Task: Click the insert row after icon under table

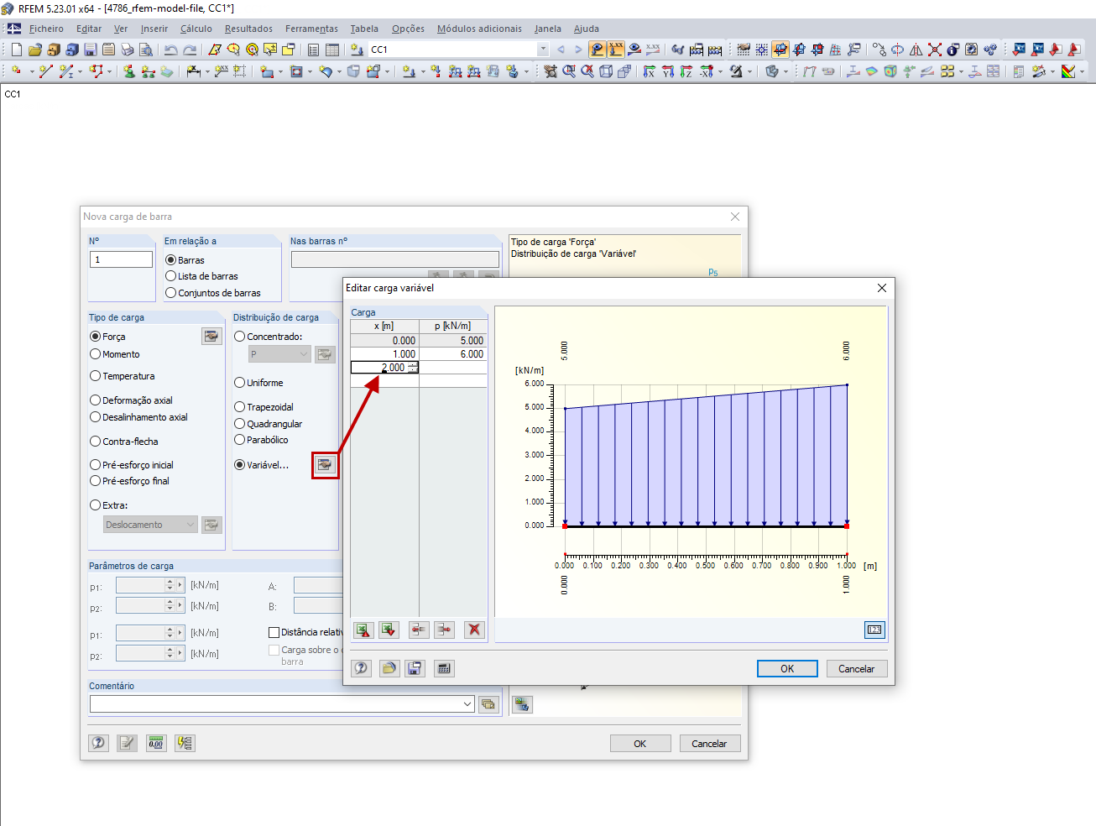Action: coord(444,630)
